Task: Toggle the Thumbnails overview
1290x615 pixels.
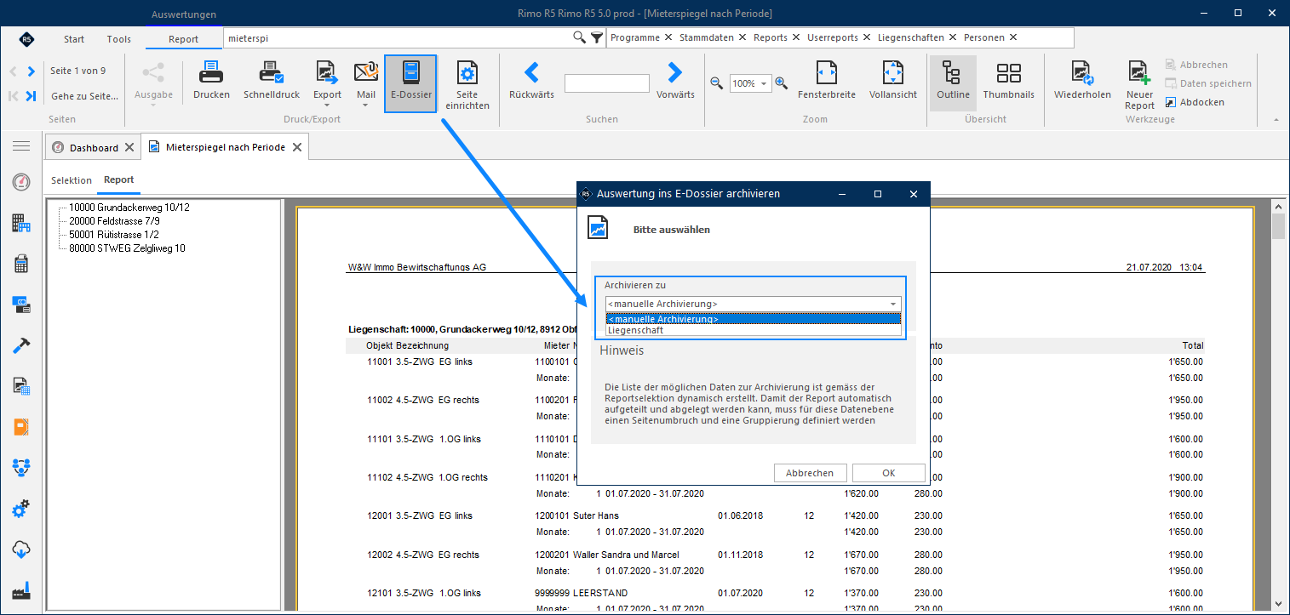Action: 1008,82
